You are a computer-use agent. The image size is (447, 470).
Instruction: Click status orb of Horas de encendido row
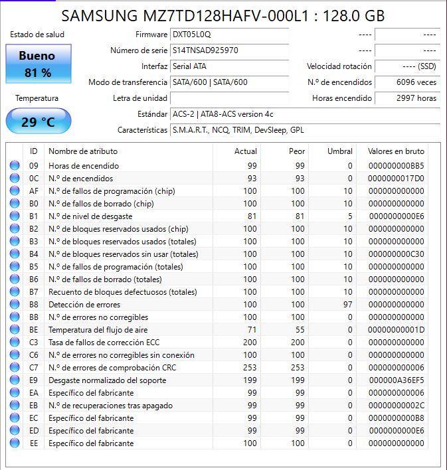point(15,165)
